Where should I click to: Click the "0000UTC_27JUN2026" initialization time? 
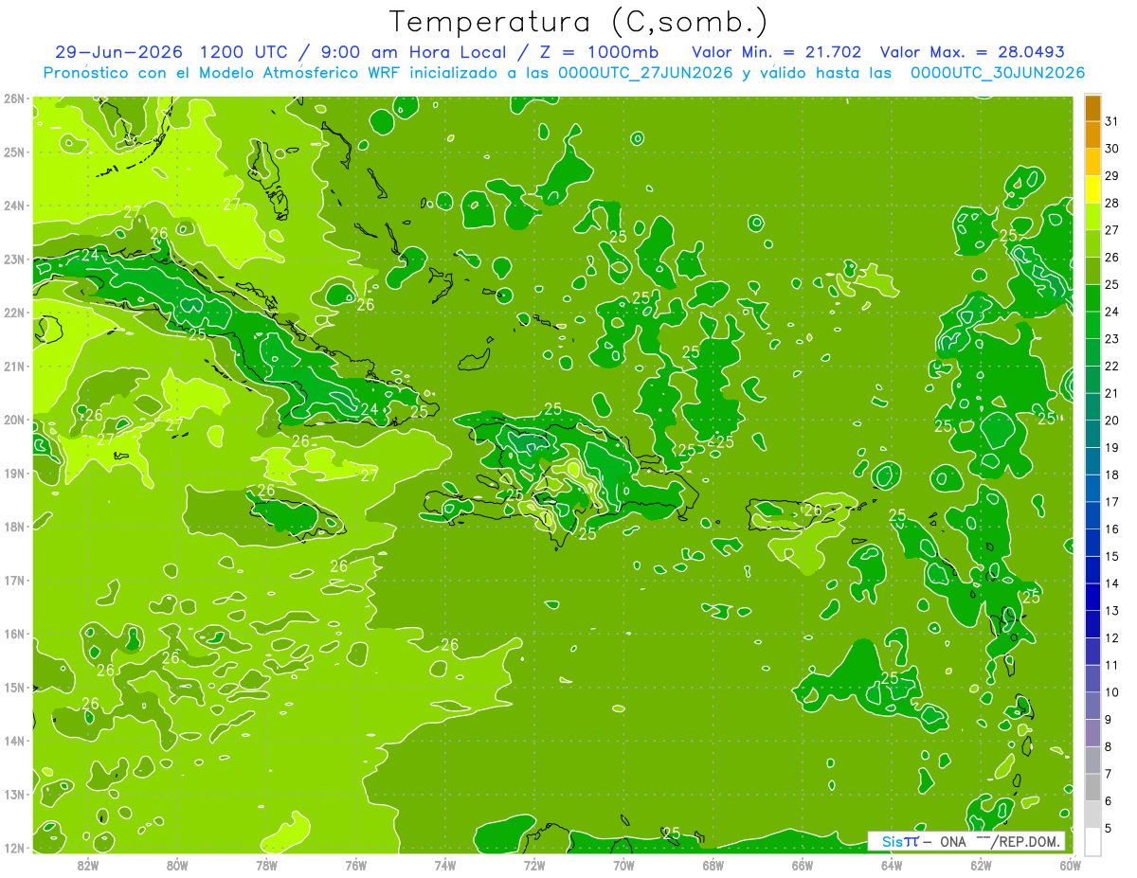(x=645, y=73)
